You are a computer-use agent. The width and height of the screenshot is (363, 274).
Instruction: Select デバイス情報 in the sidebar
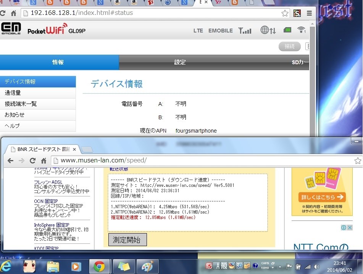coord(38,82)
